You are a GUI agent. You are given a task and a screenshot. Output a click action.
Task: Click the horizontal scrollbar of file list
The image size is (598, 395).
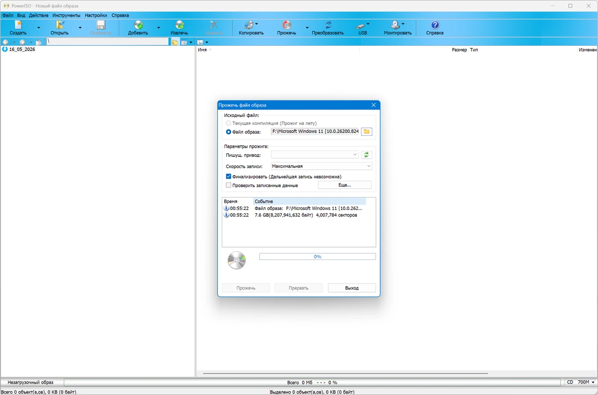(x=346, y=373)
